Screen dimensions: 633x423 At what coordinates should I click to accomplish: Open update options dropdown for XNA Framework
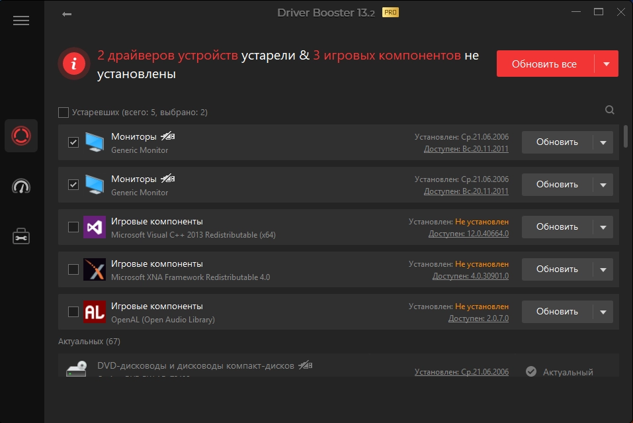[x=603, y=269]
